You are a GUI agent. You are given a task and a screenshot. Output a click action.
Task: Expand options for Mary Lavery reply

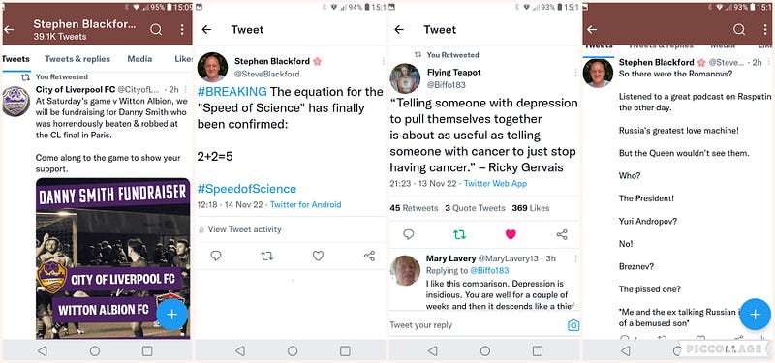tap(575, 258)
